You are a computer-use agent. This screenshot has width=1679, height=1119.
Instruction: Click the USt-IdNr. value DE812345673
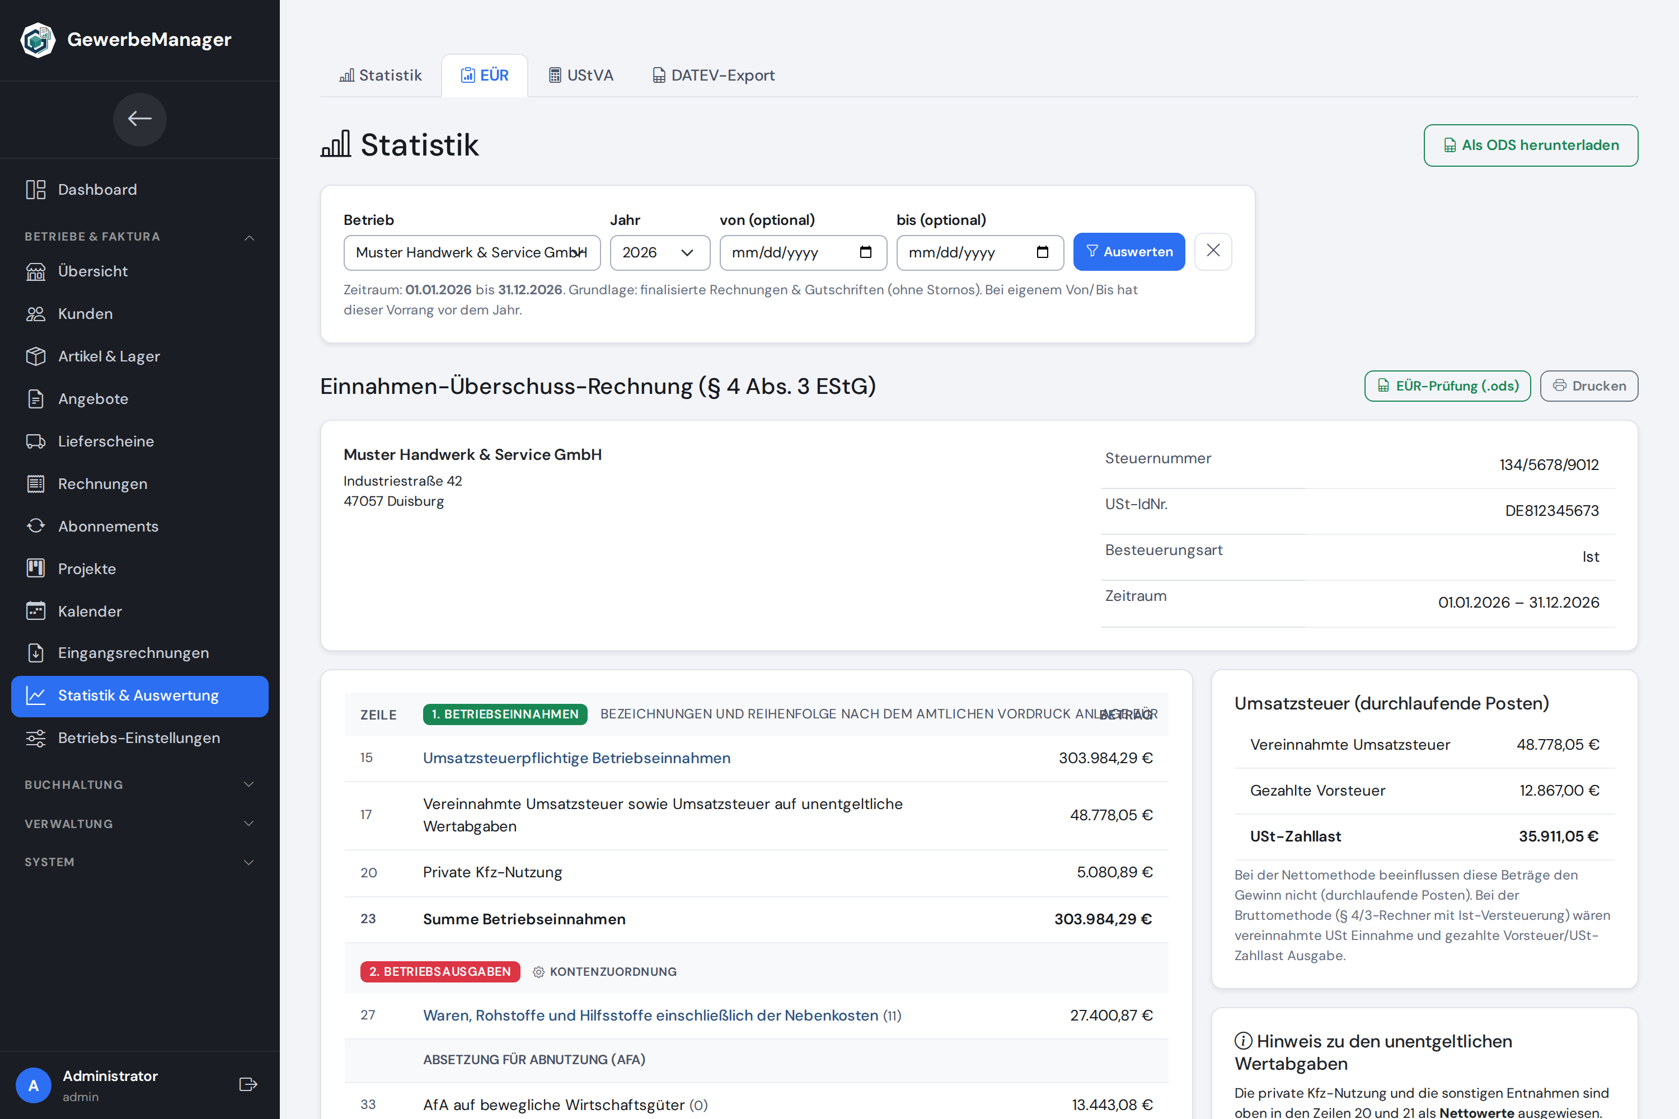click(x=1552, y=511)
